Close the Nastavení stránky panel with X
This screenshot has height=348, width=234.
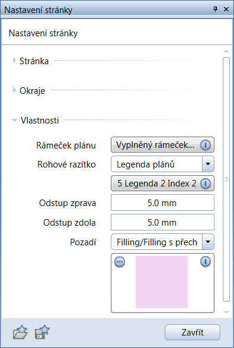coord(226,10)
